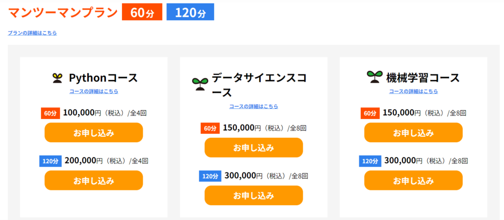
Task: Click the yellow sprout icon beside Pythonコース
Action: (x=57, y=78)
